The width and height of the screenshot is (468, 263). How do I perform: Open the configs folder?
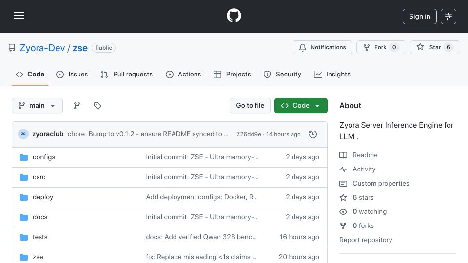click(44, 157)
